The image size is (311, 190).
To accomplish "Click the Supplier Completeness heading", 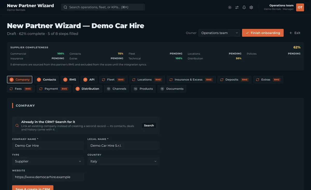I will 29,47.
